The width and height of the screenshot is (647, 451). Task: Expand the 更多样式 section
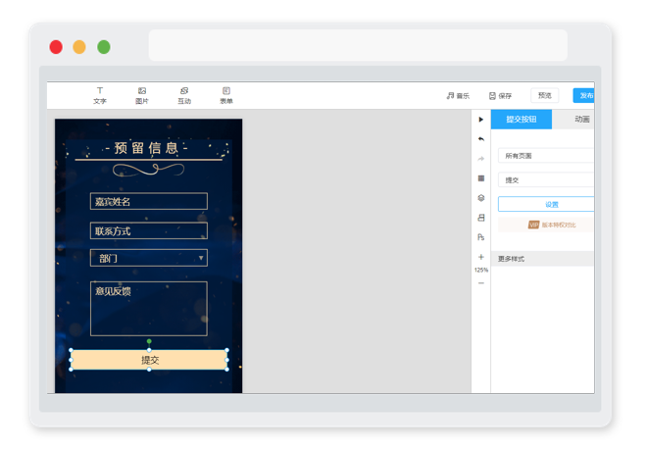pyautogui.click(x=543, y=259)
